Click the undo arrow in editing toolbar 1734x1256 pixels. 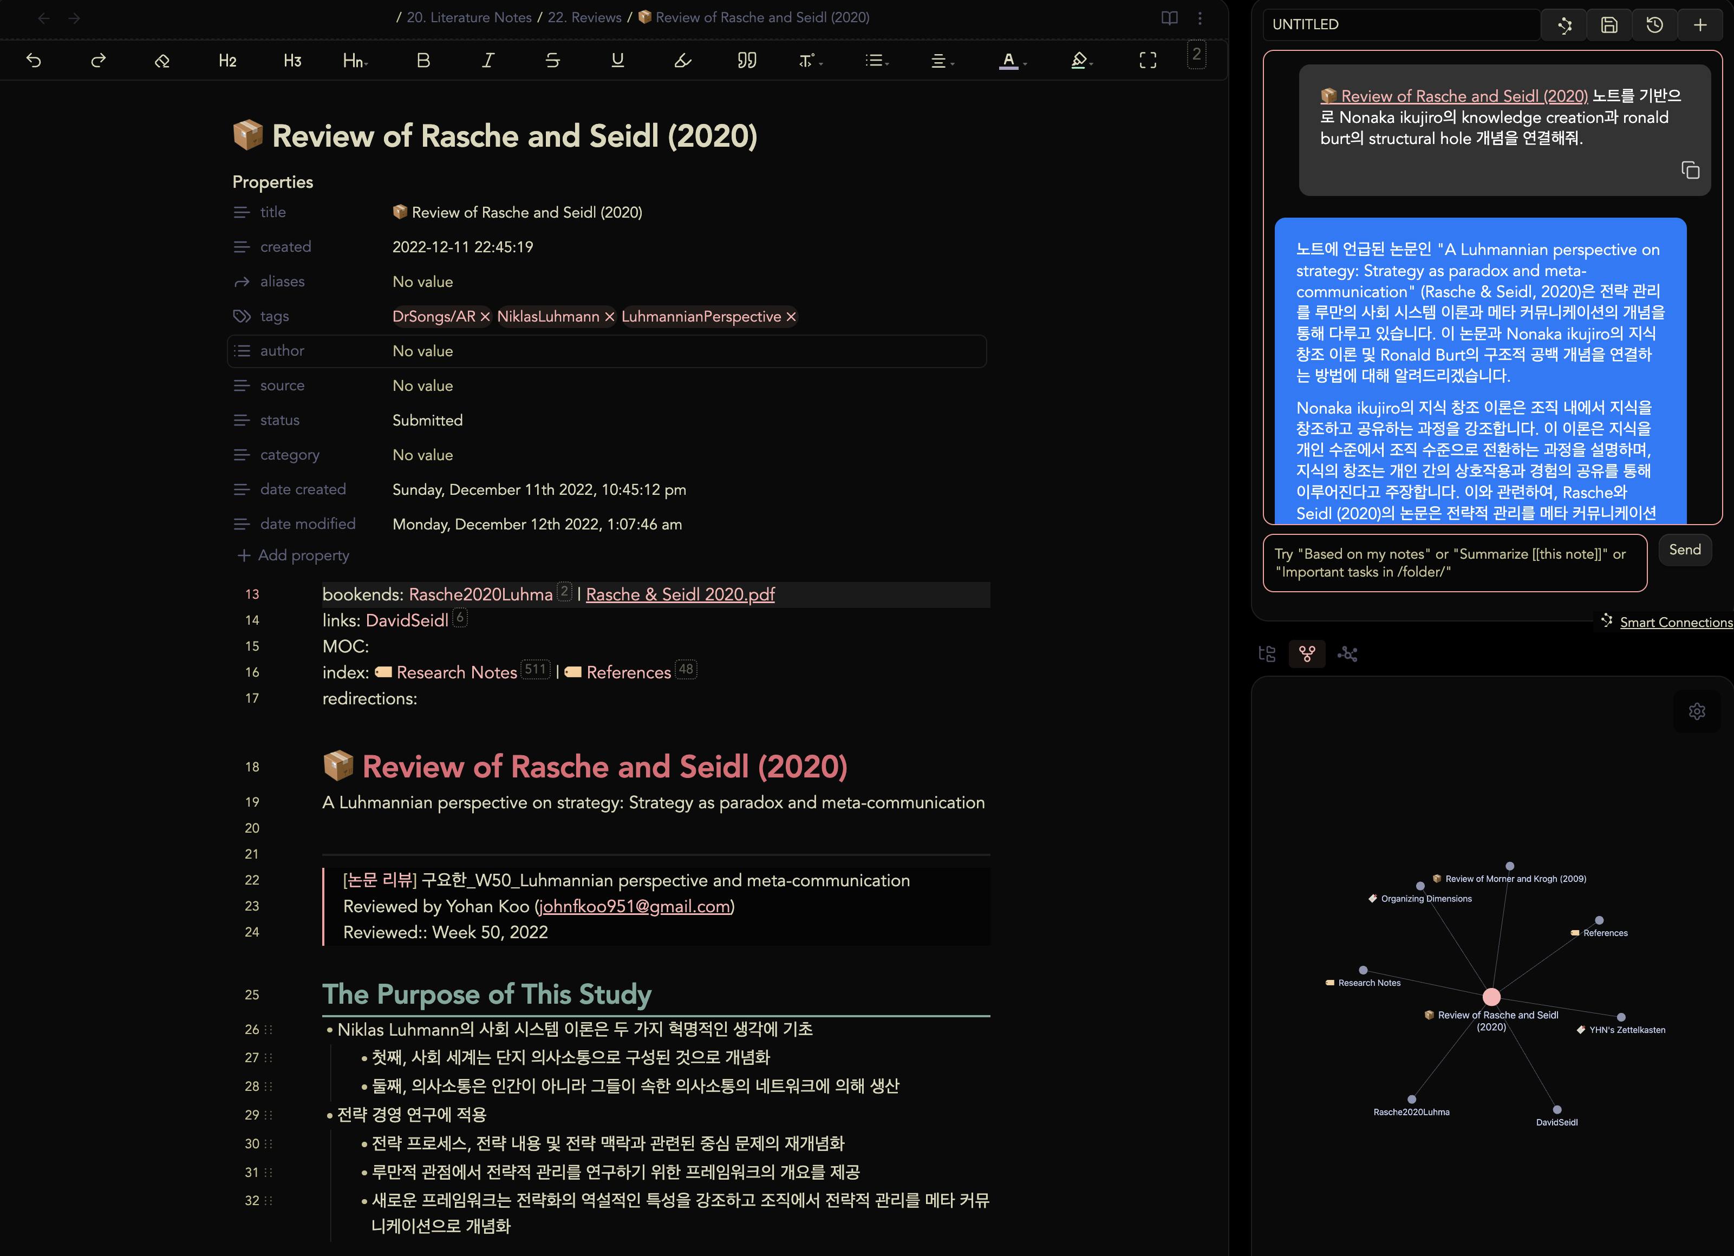coord(34,61)
